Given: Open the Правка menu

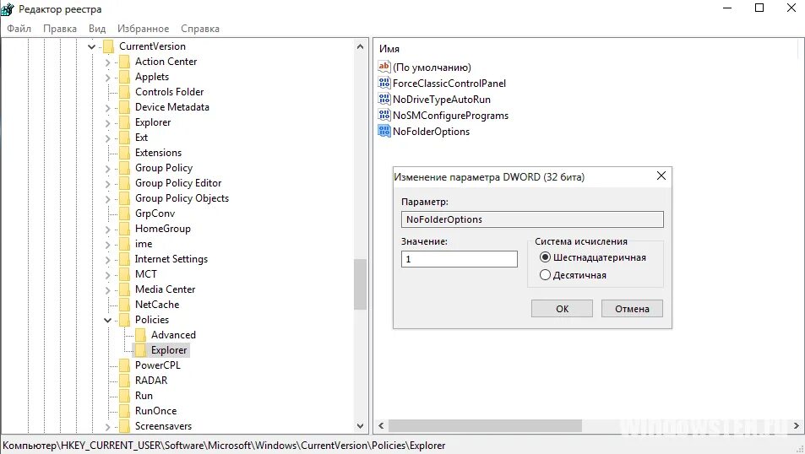Looking at the screenshot, I should [60, 29].
